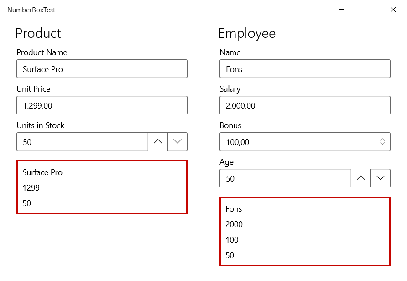The height and width of the screenshot is (281, 407).
Task: Maximize the NumberBoxTest window
Action: [367, 10]
